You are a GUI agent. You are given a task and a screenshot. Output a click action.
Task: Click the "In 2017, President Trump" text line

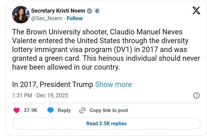pos(53,85)
